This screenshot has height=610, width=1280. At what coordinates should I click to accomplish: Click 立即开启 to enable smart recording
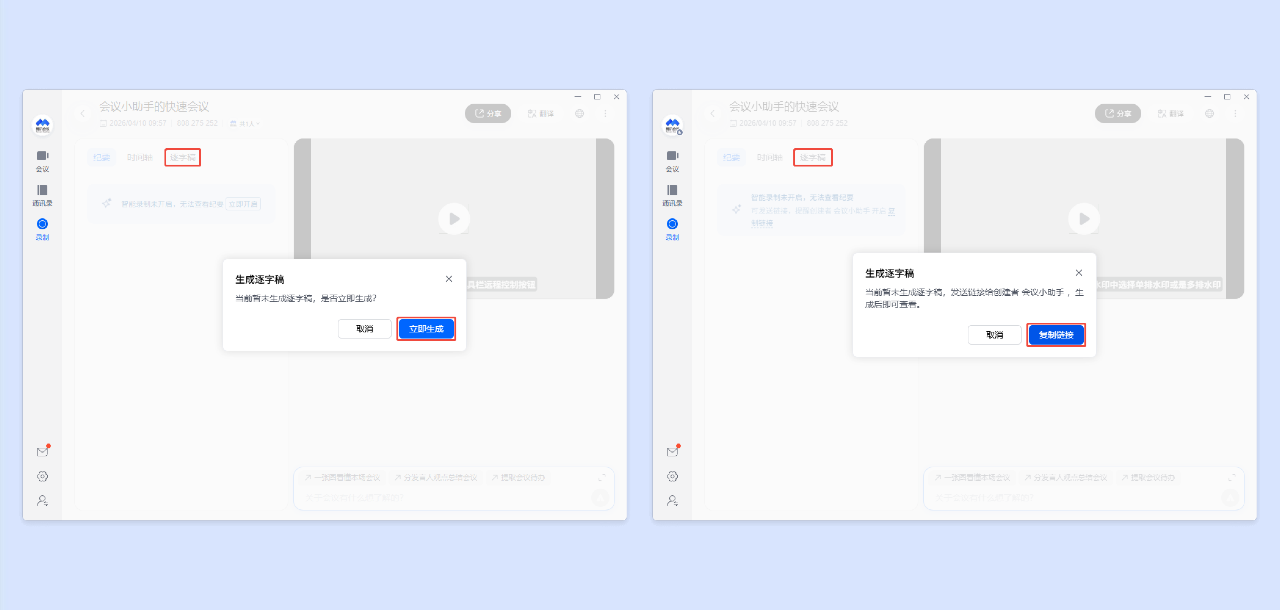(244, 204)
